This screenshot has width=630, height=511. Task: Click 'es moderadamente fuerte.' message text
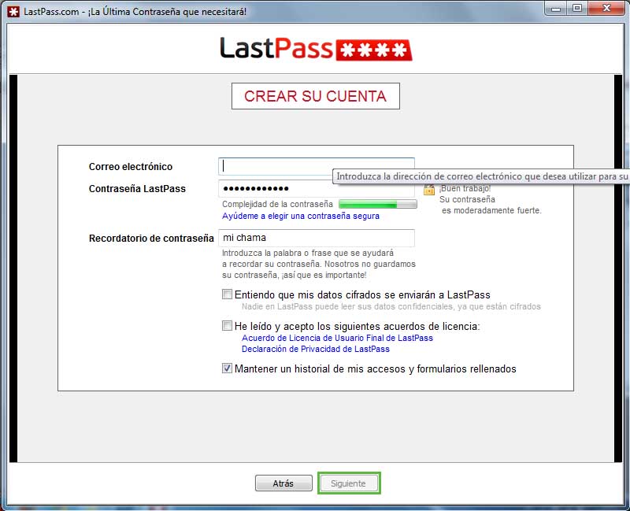click(491, 210)
